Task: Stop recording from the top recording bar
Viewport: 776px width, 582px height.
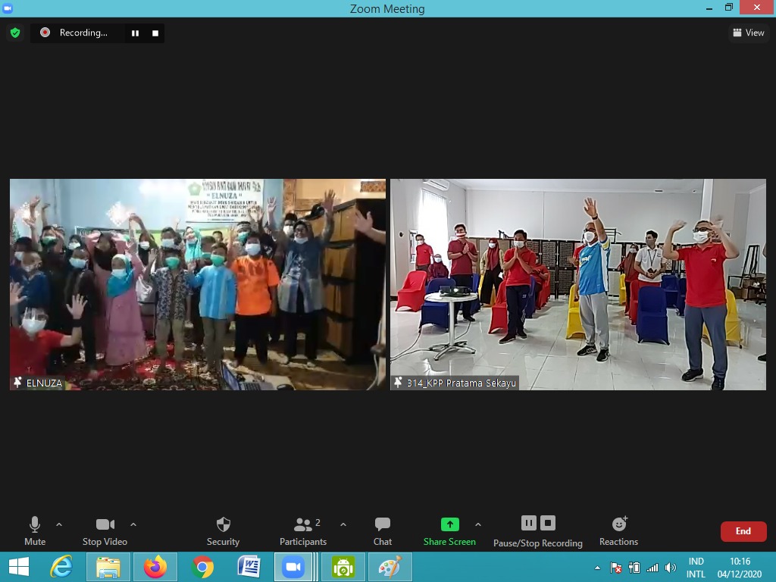Action: pyautogui.click(x=155, y=33)
